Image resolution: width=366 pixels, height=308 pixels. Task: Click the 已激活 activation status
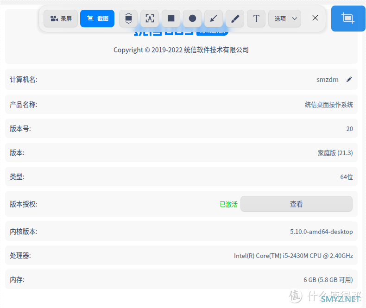tap(228, 204)
